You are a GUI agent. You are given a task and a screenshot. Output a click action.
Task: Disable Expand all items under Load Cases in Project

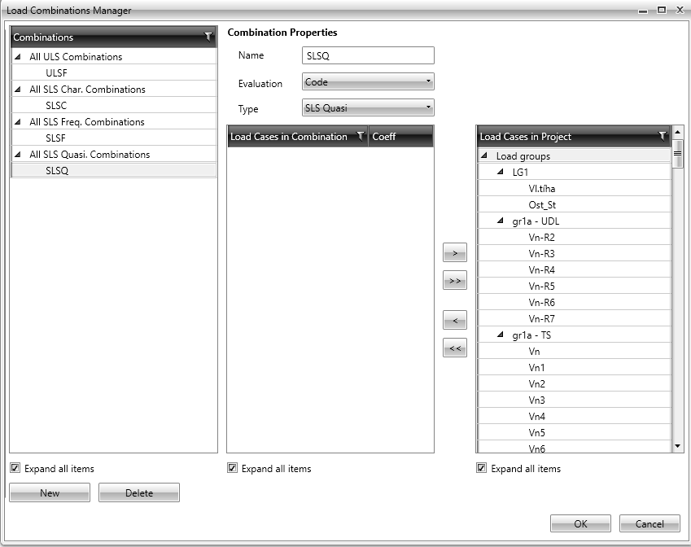(x=481, y=468)
